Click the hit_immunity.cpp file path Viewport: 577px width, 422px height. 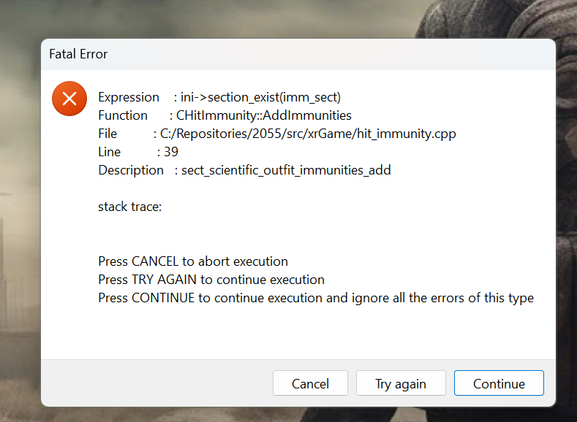[309, 134]
